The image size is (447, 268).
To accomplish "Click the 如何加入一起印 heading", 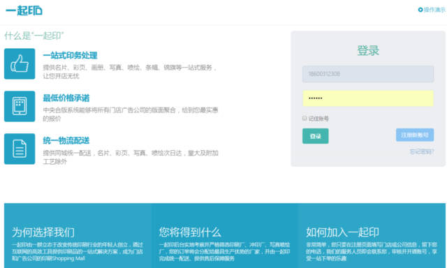I will tap(342, 232).
